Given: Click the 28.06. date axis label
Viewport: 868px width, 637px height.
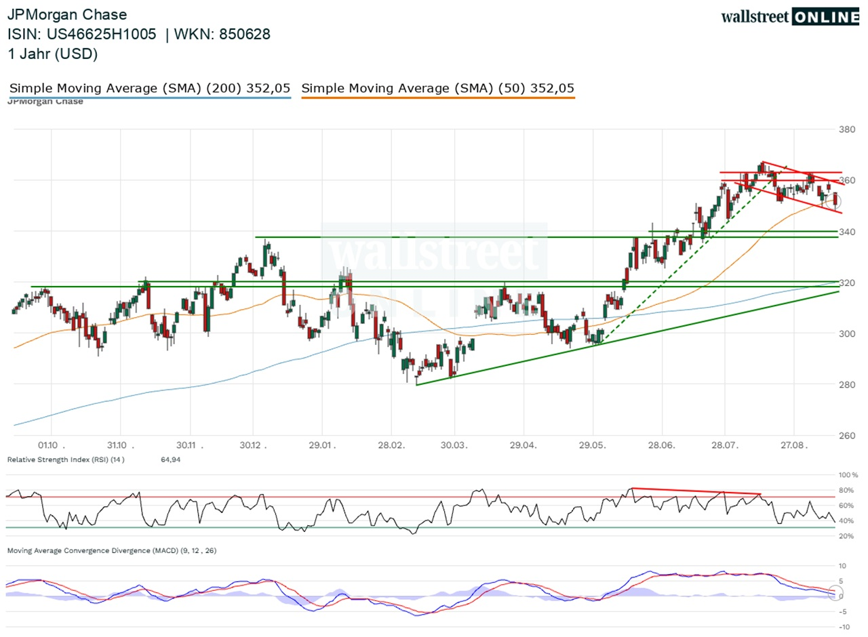Looking at the screenshot, I should (x=662, y=445).
